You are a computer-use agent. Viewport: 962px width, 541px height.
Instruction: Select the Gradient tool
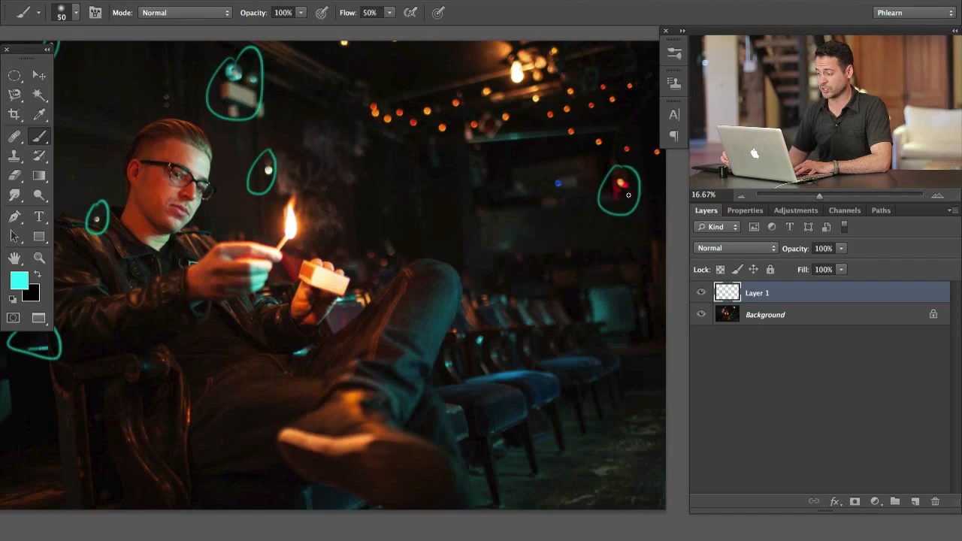(x=39, y=175)
